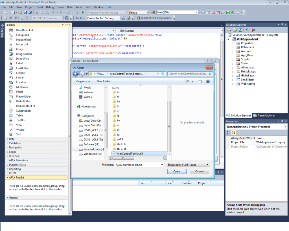Click the search magnifier in the Open dialog

pyautogui.click(x=210, y=74)
